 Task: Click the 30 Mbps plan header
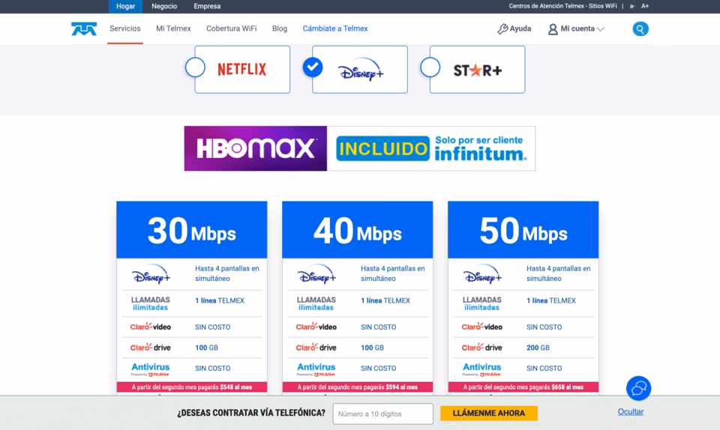coord(191,230)
